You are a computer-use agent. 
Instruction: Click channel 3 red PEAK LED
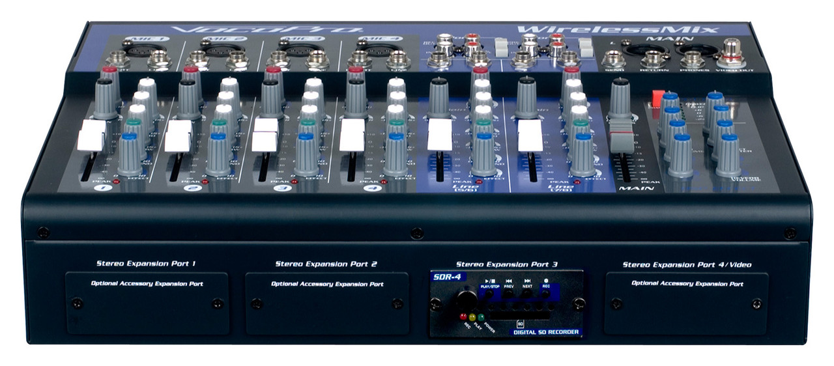click(294, 181)
